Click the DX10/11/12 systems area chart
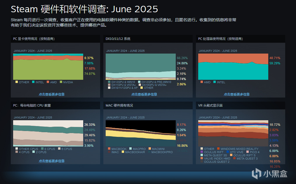Image resolution: width=296 pixels, height=184 pixels. (x=141, y=66)
